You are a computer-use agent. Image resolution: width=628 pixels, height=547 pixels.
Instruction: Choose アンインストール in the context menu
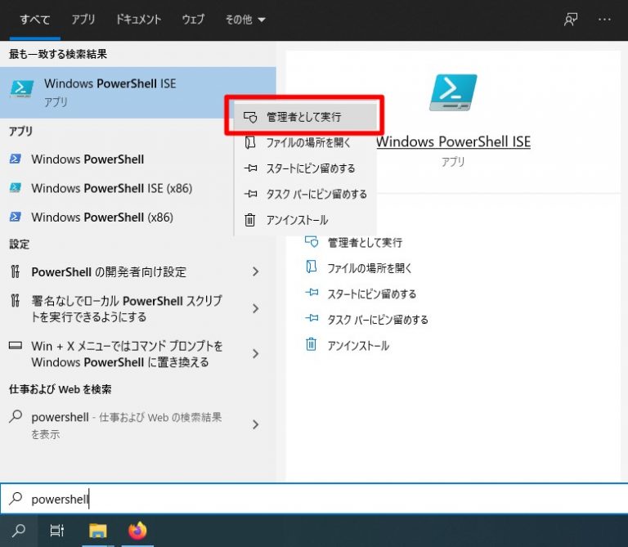click(306, 220)
